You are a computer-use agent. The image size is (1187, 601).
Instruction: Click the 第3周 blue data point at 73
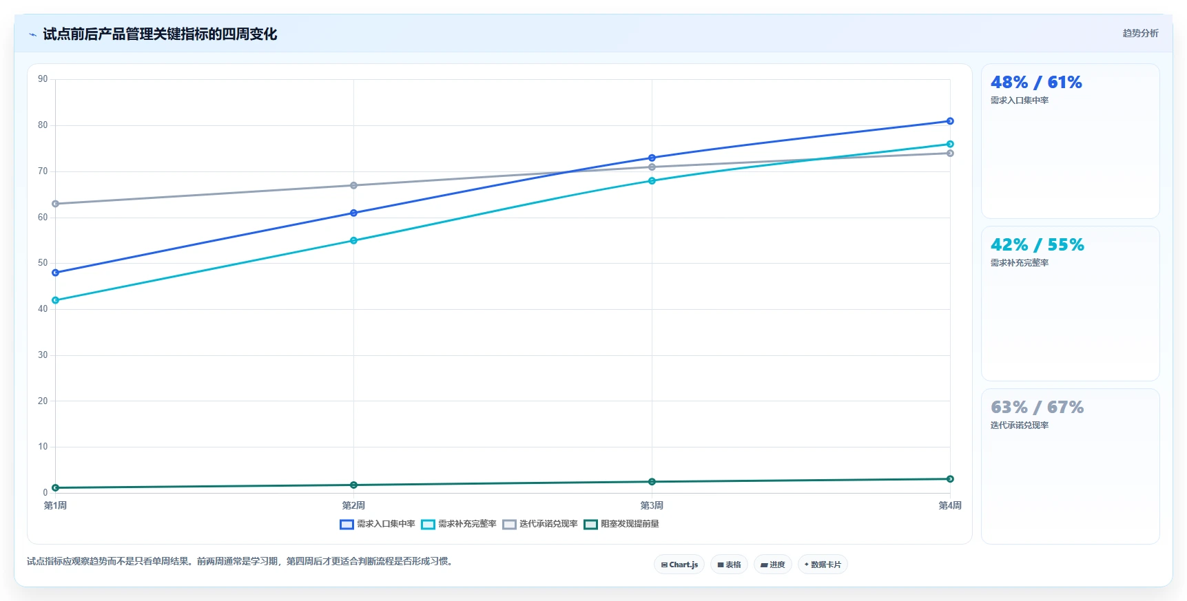[652, 158]
